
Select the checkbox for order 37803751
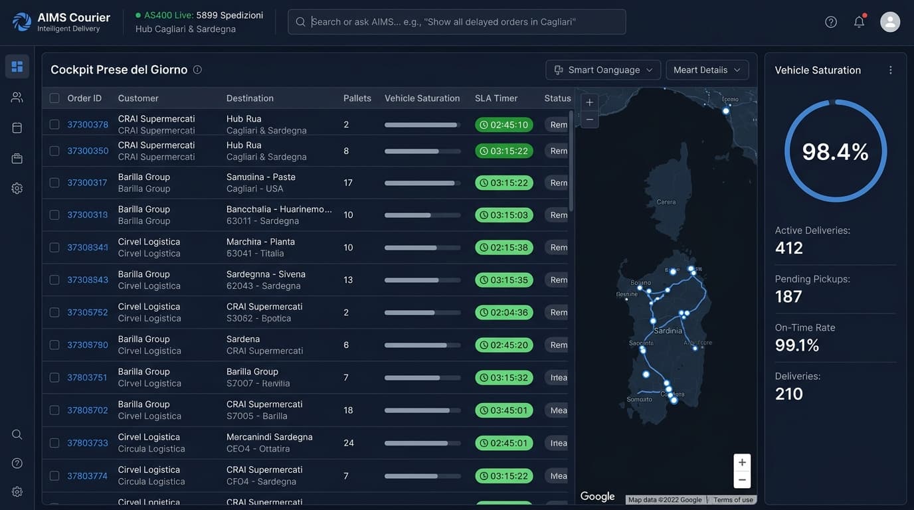click(54, 377)
